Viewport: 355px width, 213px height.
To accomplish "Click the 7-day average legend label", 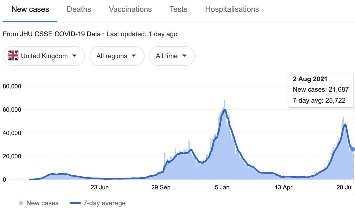I will [104, 203].
